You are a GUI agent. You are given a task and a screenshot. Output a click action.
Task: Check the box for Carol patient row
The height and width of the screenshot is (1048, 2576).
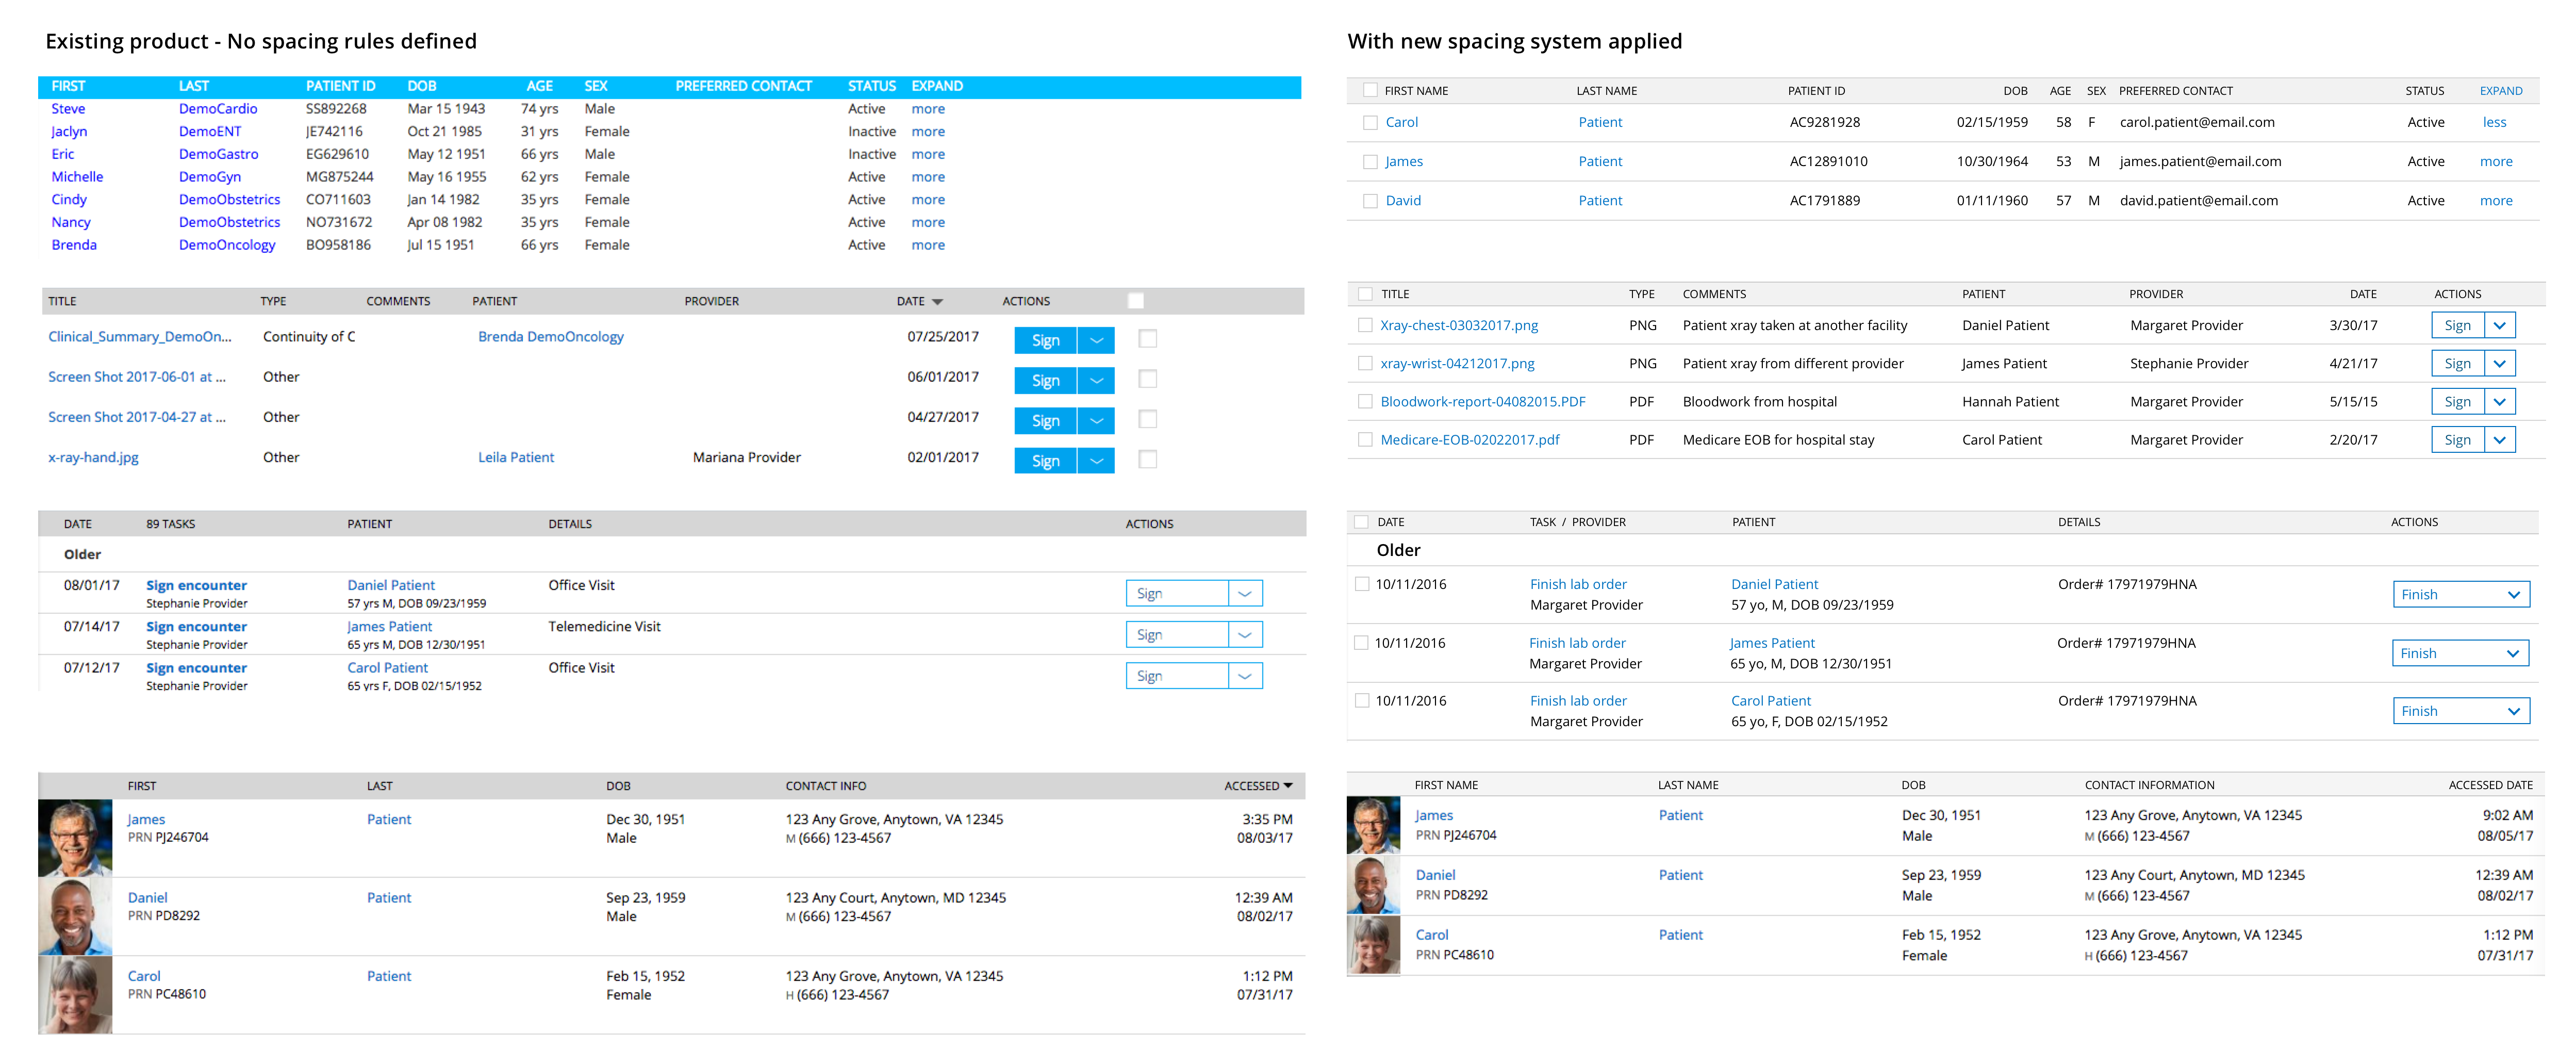point(1370,123)
